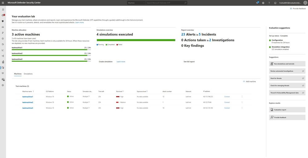Sort by Status column header
Image resolution: width=308 pixels, height=158 pixels.
(x=69, y=91)
